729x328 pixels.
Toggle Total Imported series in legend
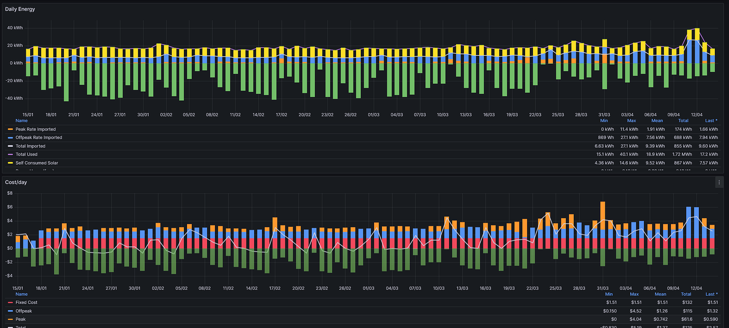coord(30,146)
